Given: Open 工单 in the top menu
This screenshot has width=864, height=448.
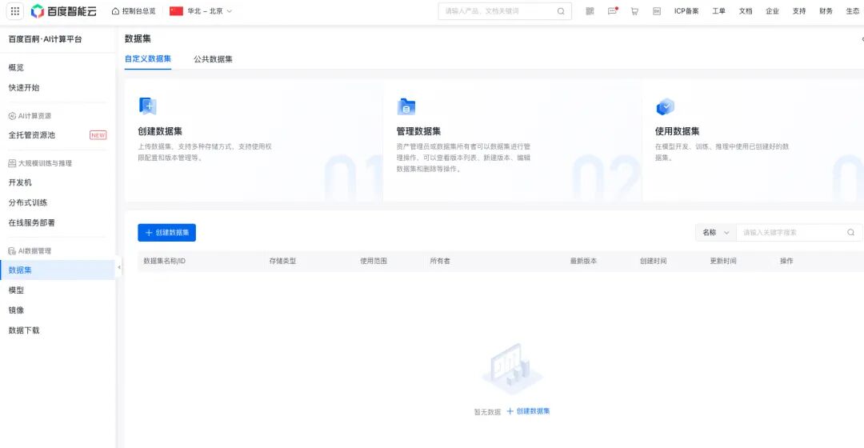Looking at the screenshot, I should click(x=718, y=11).
